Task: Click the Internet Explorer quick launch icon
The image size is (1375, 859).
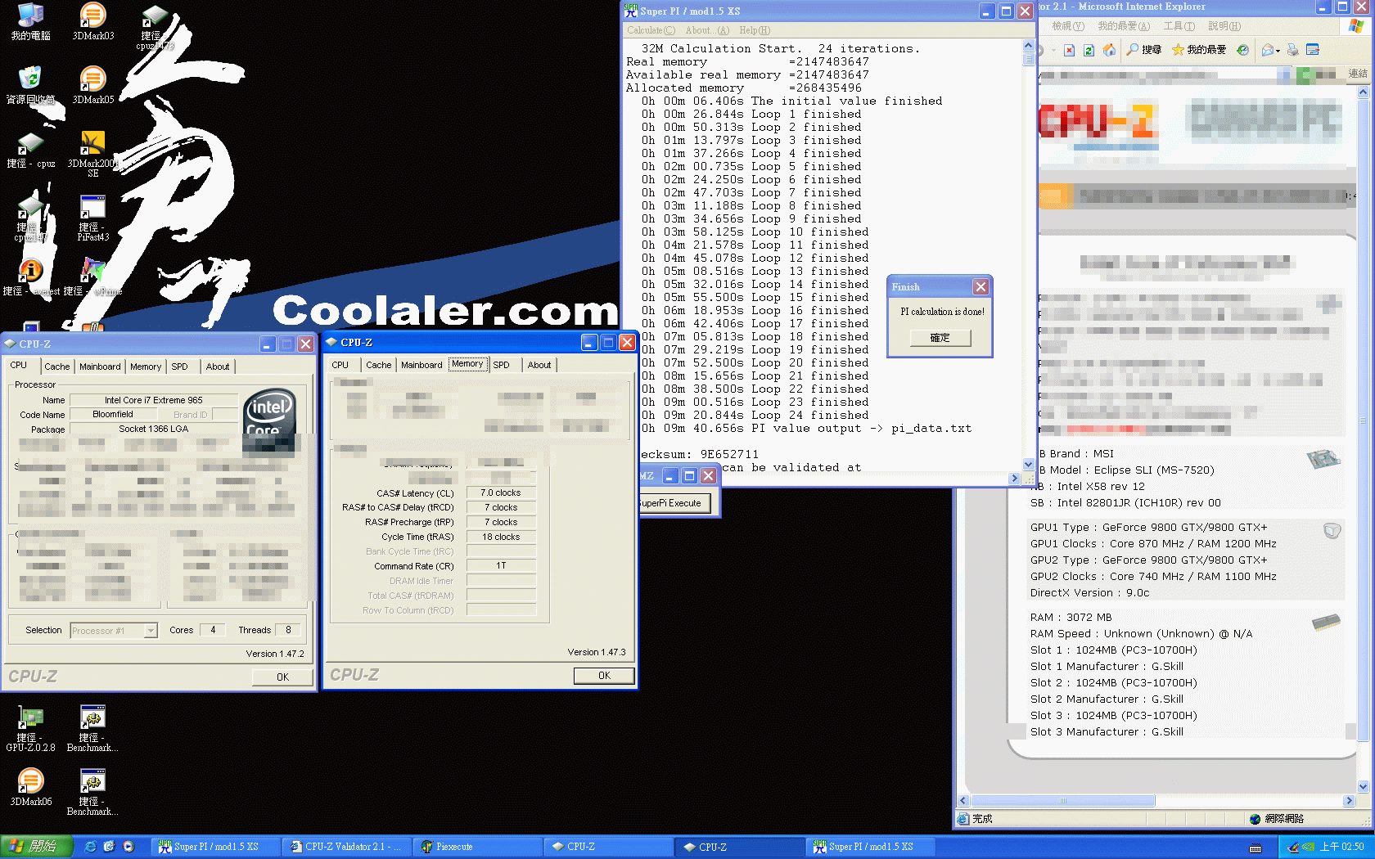Action: 91,847
